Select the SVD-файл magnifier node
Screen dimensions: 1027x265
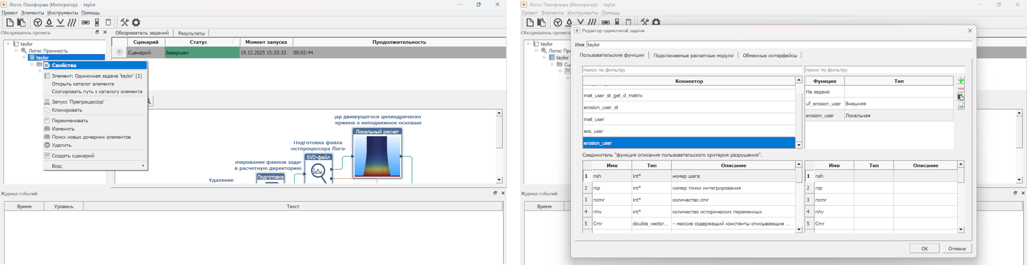(318, 171)
